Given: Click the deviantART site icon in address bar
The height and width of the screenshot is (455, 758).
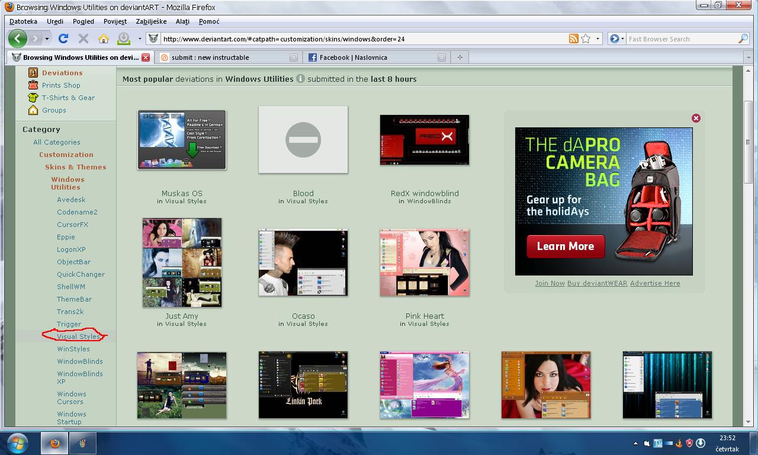Looking at the screenshot, I should [x=153, y=39].
